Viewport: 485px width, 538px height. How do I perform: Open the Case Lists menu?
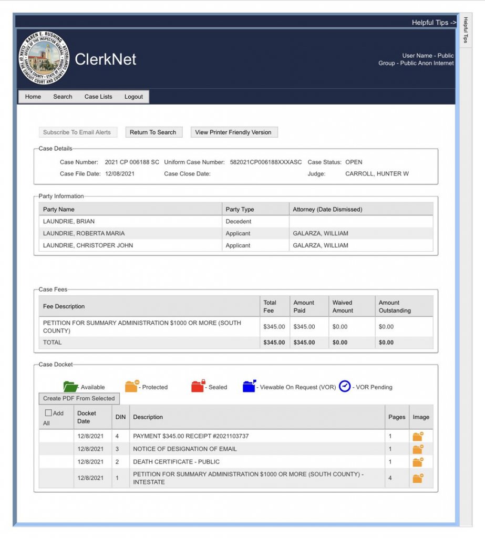pyautogui.click(x=98, y=97)
